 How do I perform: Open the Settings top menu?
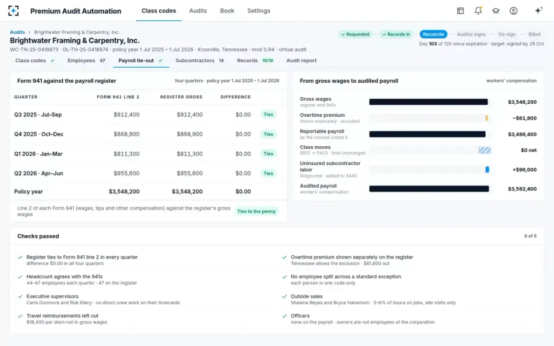tap(259, 11)
